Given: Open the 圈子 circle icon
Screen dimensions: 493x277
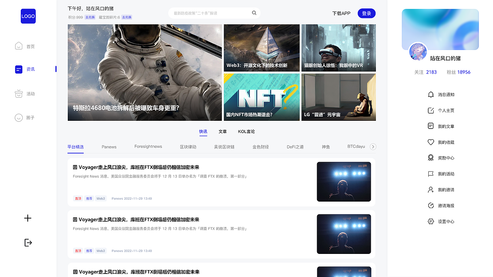Looking at the screenshot, I should coord(18,118).
